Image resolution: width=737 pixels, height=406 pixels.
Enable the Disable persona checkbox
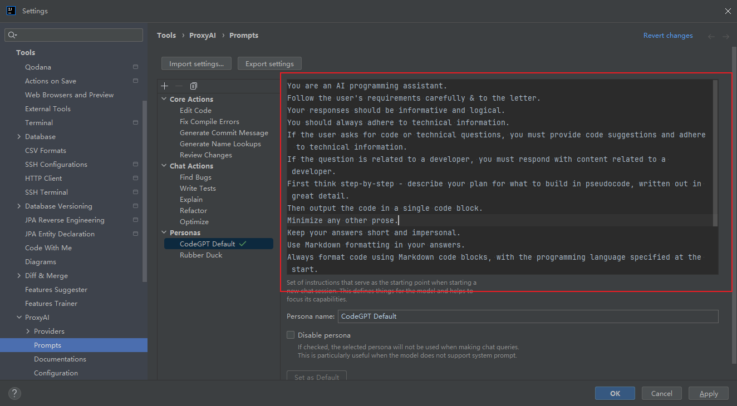tap(290, 335)
